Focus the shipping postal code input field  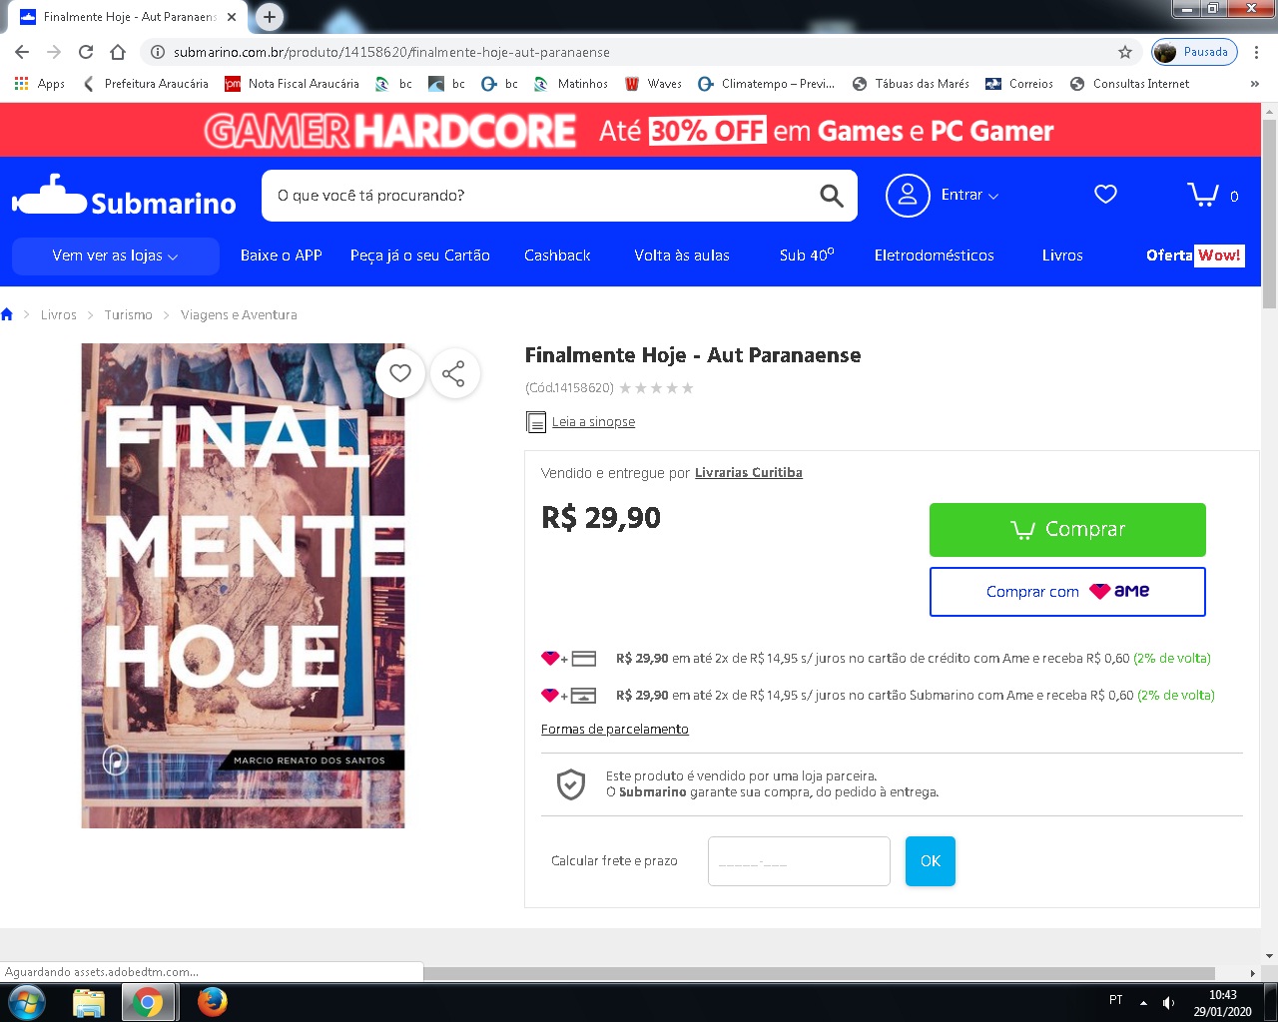coord(799,861)
